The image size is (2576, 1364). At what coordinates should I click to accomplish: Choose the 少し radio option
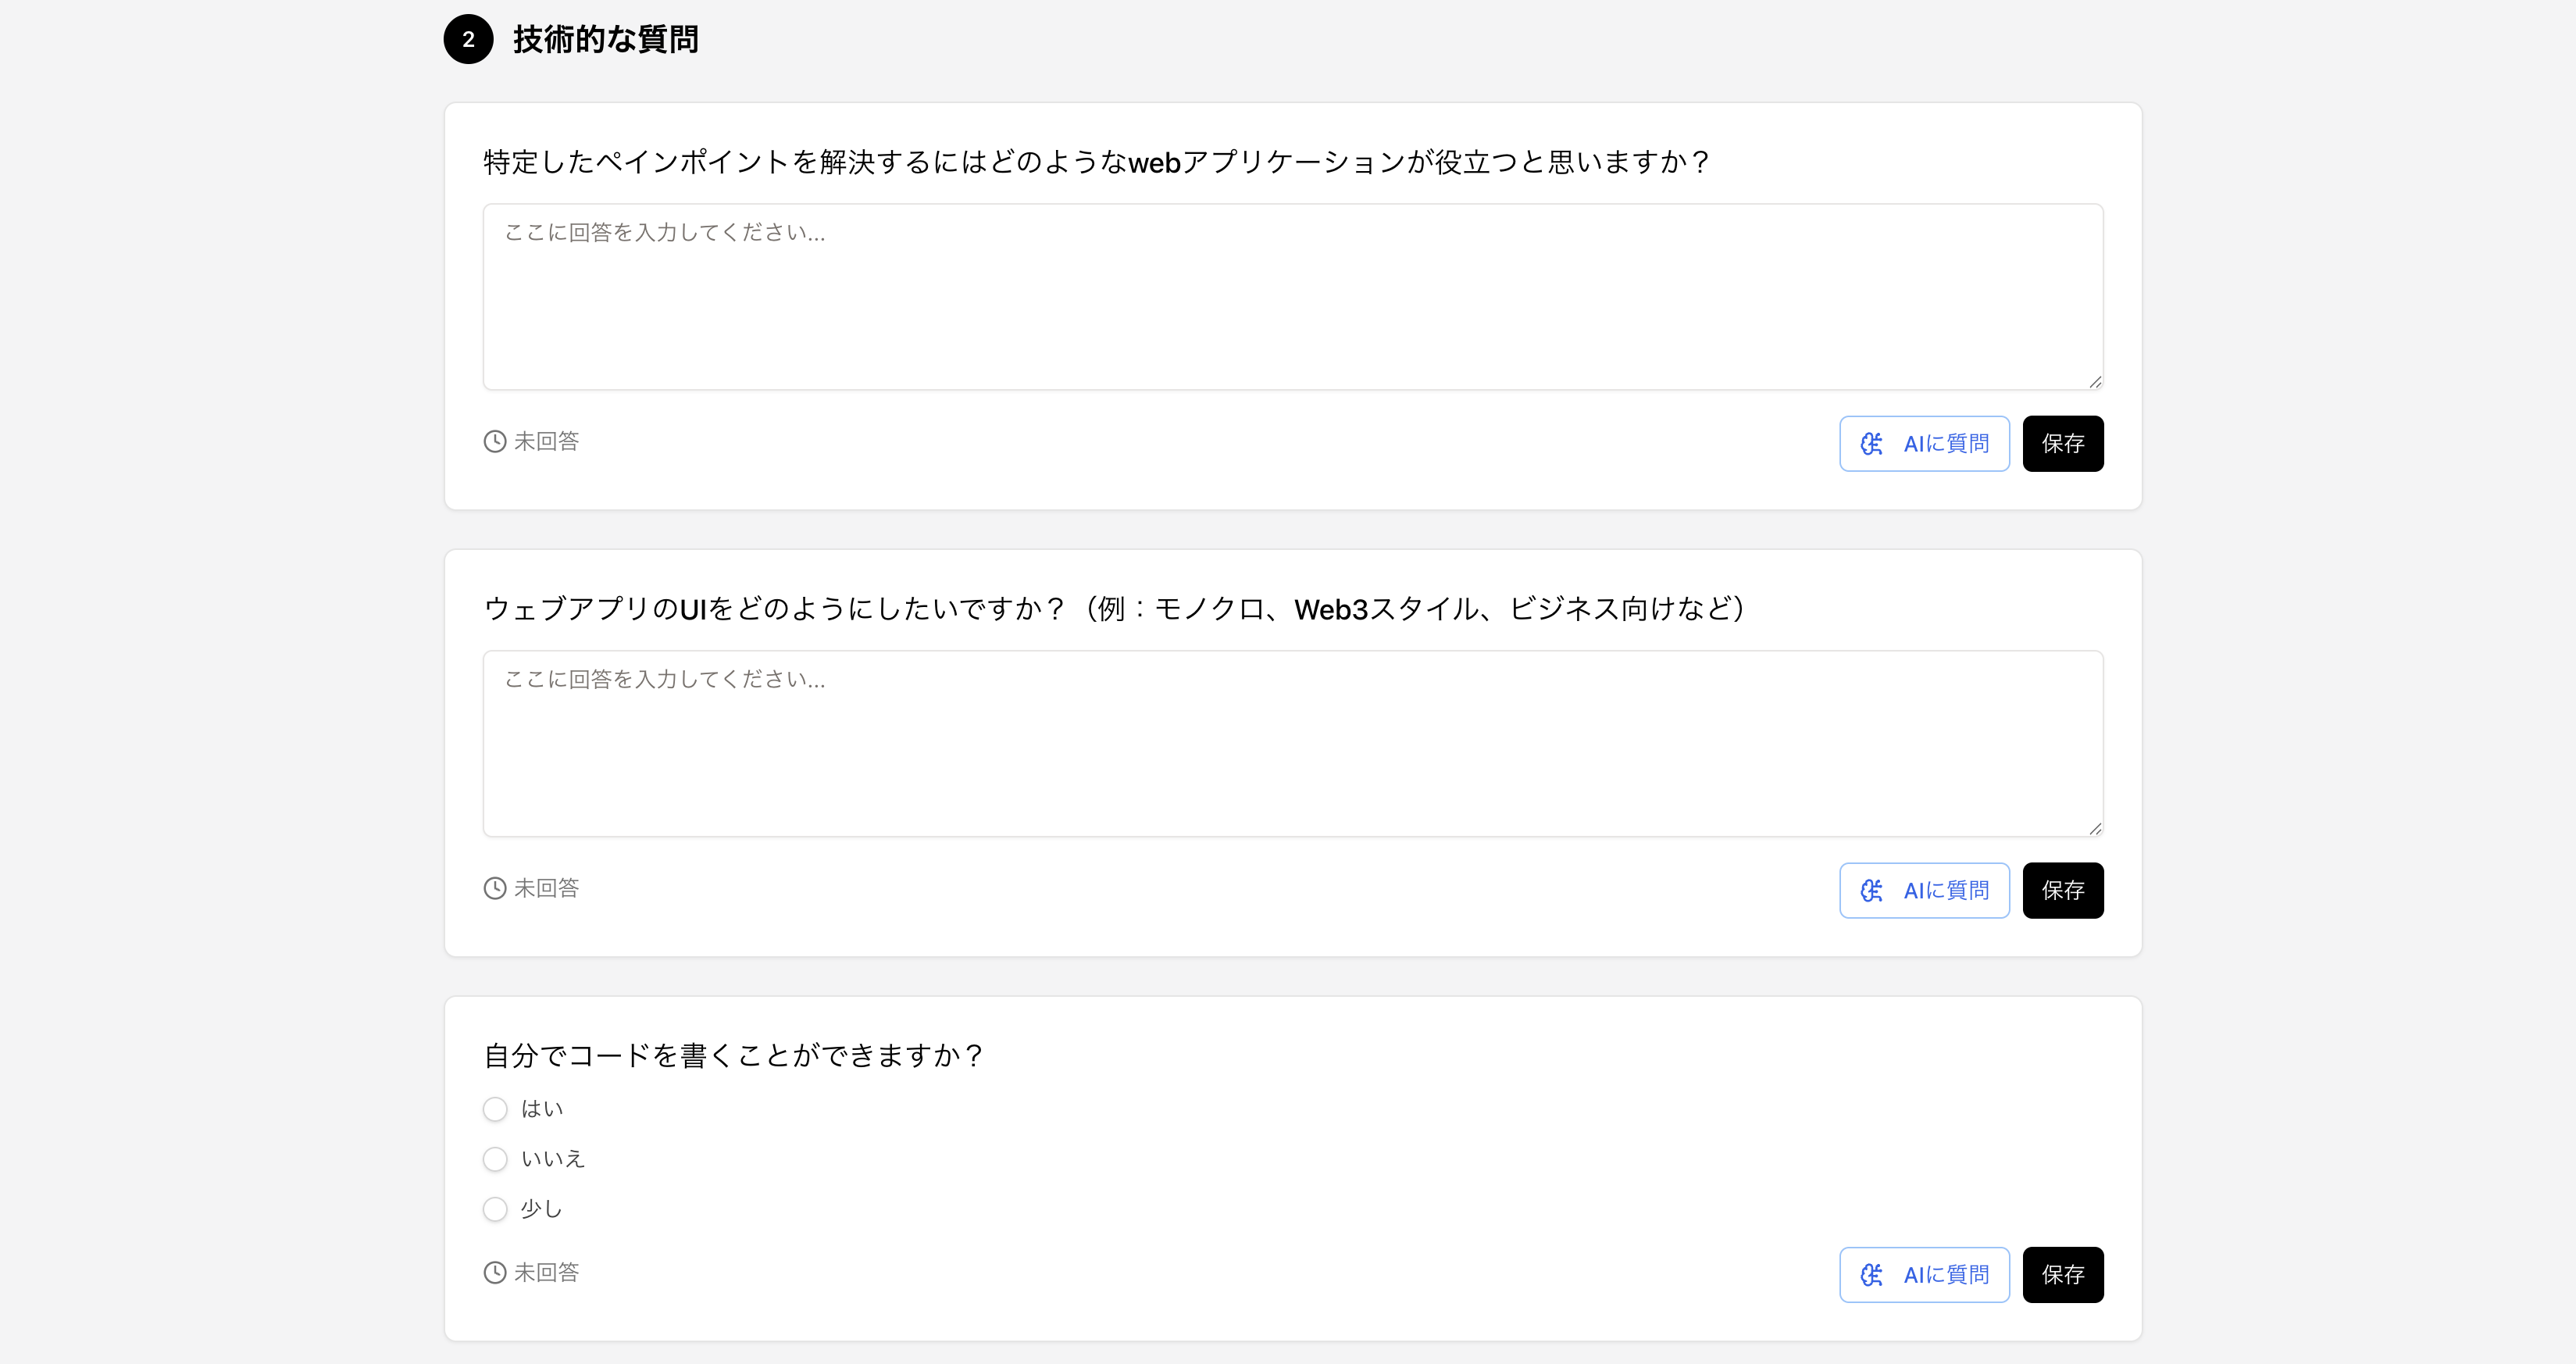tap(495, 1209)
